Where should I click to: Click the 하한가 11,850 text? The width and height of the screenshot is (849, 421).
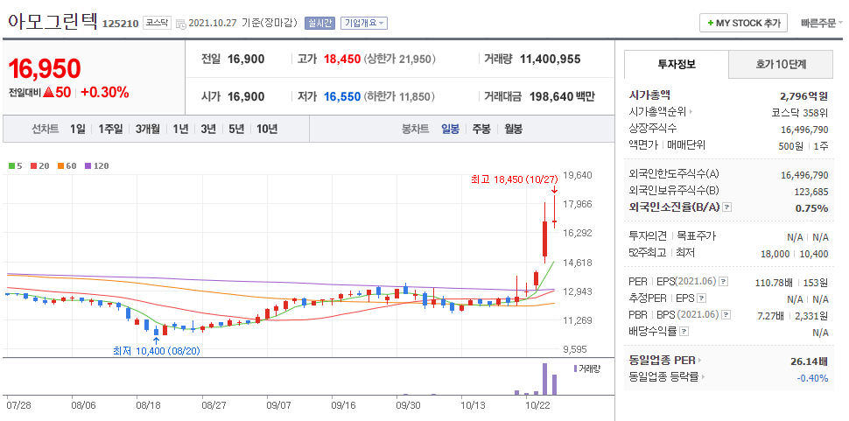click(x=400, y=97)
